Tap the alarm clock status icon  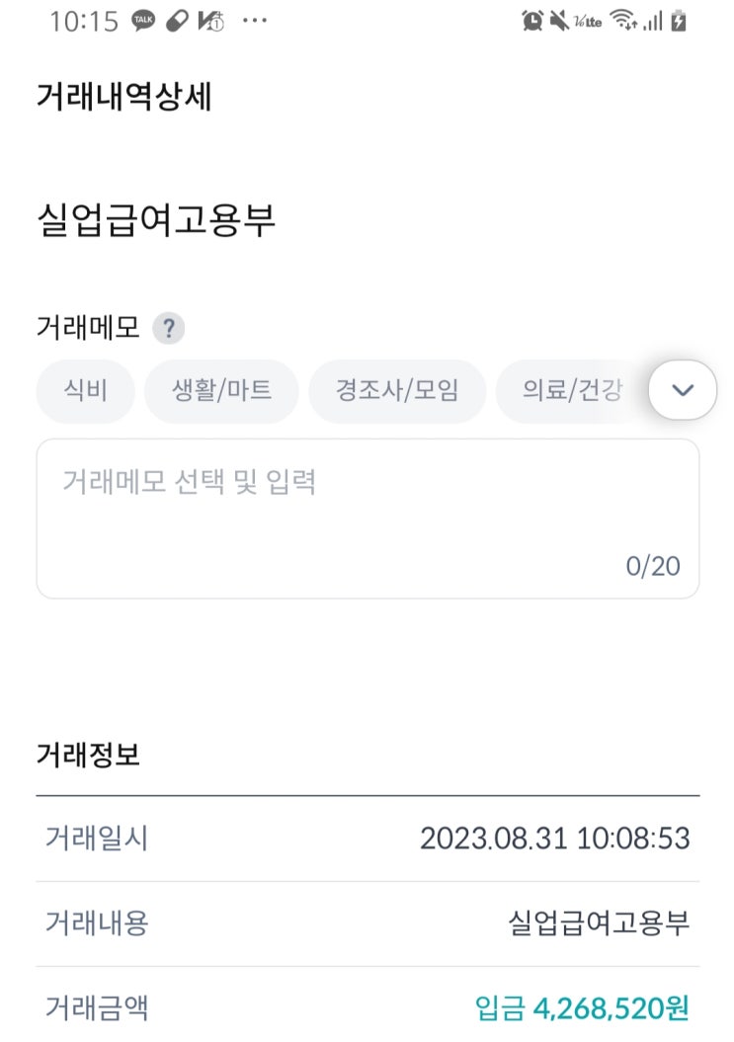(x=531, y=22)
